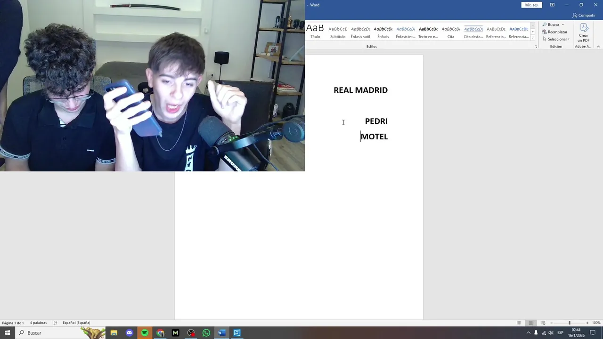Image resolution: width=603 pixels, height=339 pixels.
Task: Open the black striped app icon in taskbar
Action: point(176,333)
